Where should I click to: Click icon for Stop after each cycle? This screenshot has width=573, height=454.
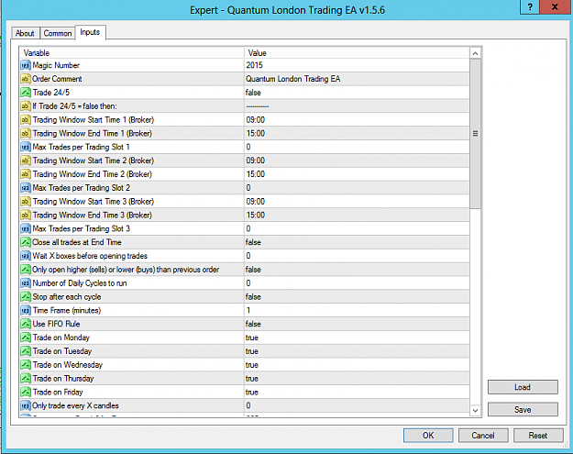point(26,297)
